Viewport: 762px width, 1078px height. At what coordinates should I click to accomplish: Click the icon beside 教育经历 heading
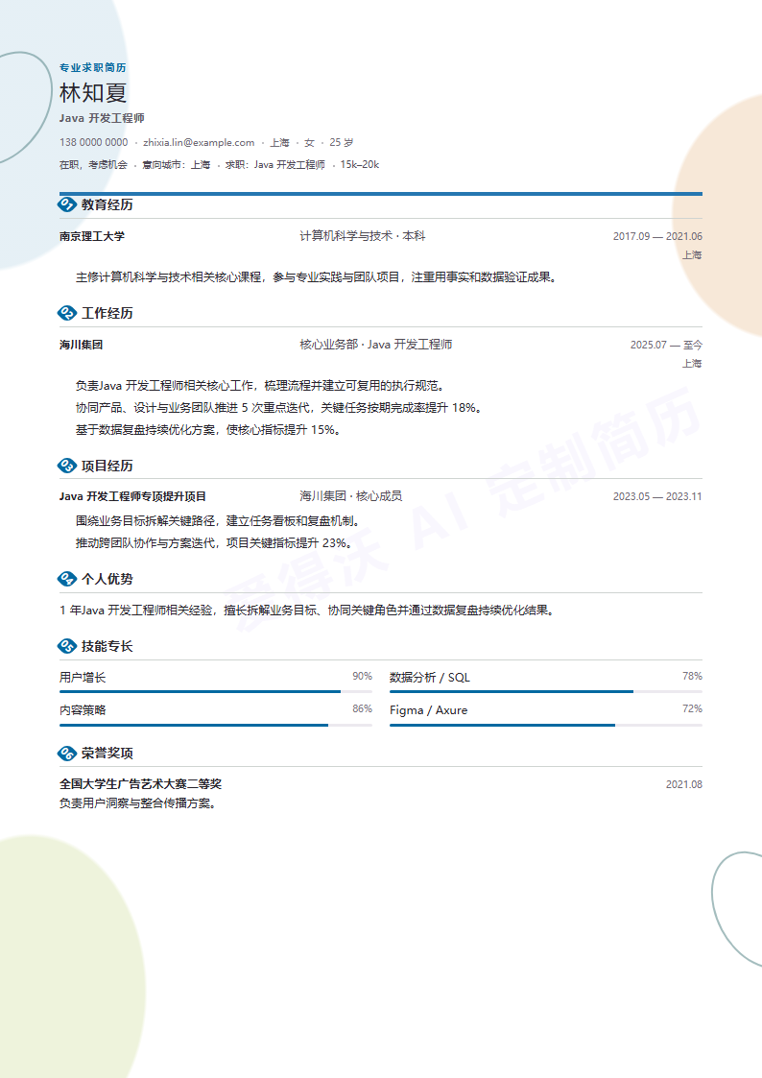click(x=66, y=204)
